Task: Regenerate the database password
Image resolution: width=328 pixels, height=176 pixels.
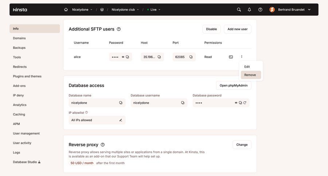Action: point(245,103)
